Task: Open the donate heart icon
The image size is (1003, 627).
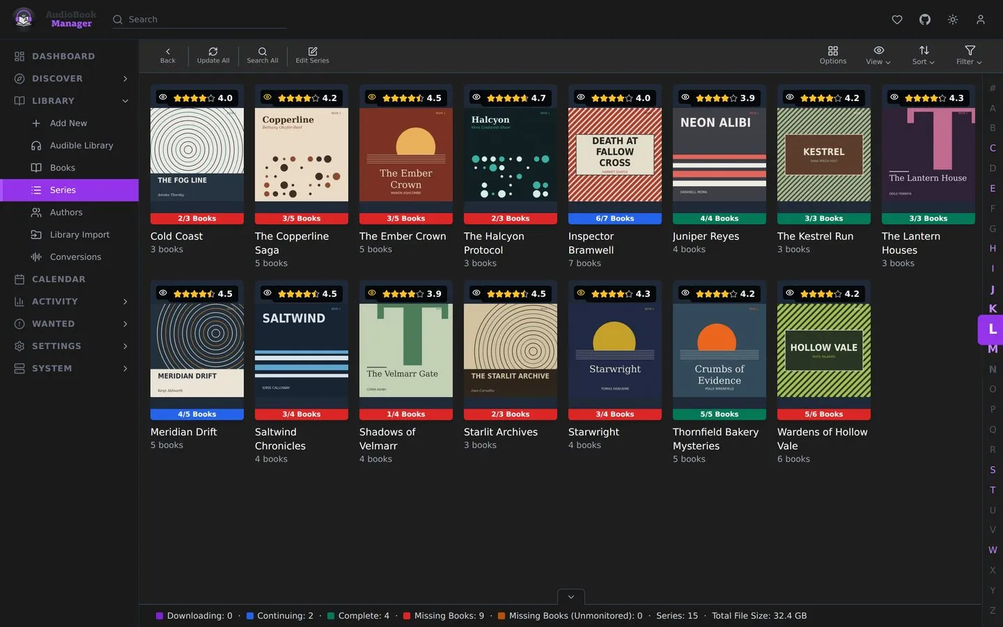Action: (897, 20)
